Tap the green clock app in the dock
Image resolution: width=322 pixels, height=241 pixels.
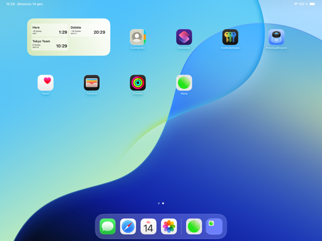[194, 226]
